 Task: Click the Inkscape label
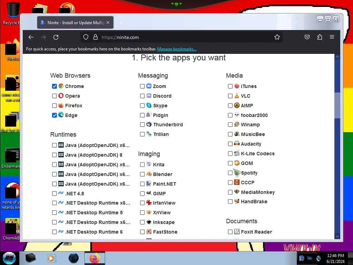164,222
